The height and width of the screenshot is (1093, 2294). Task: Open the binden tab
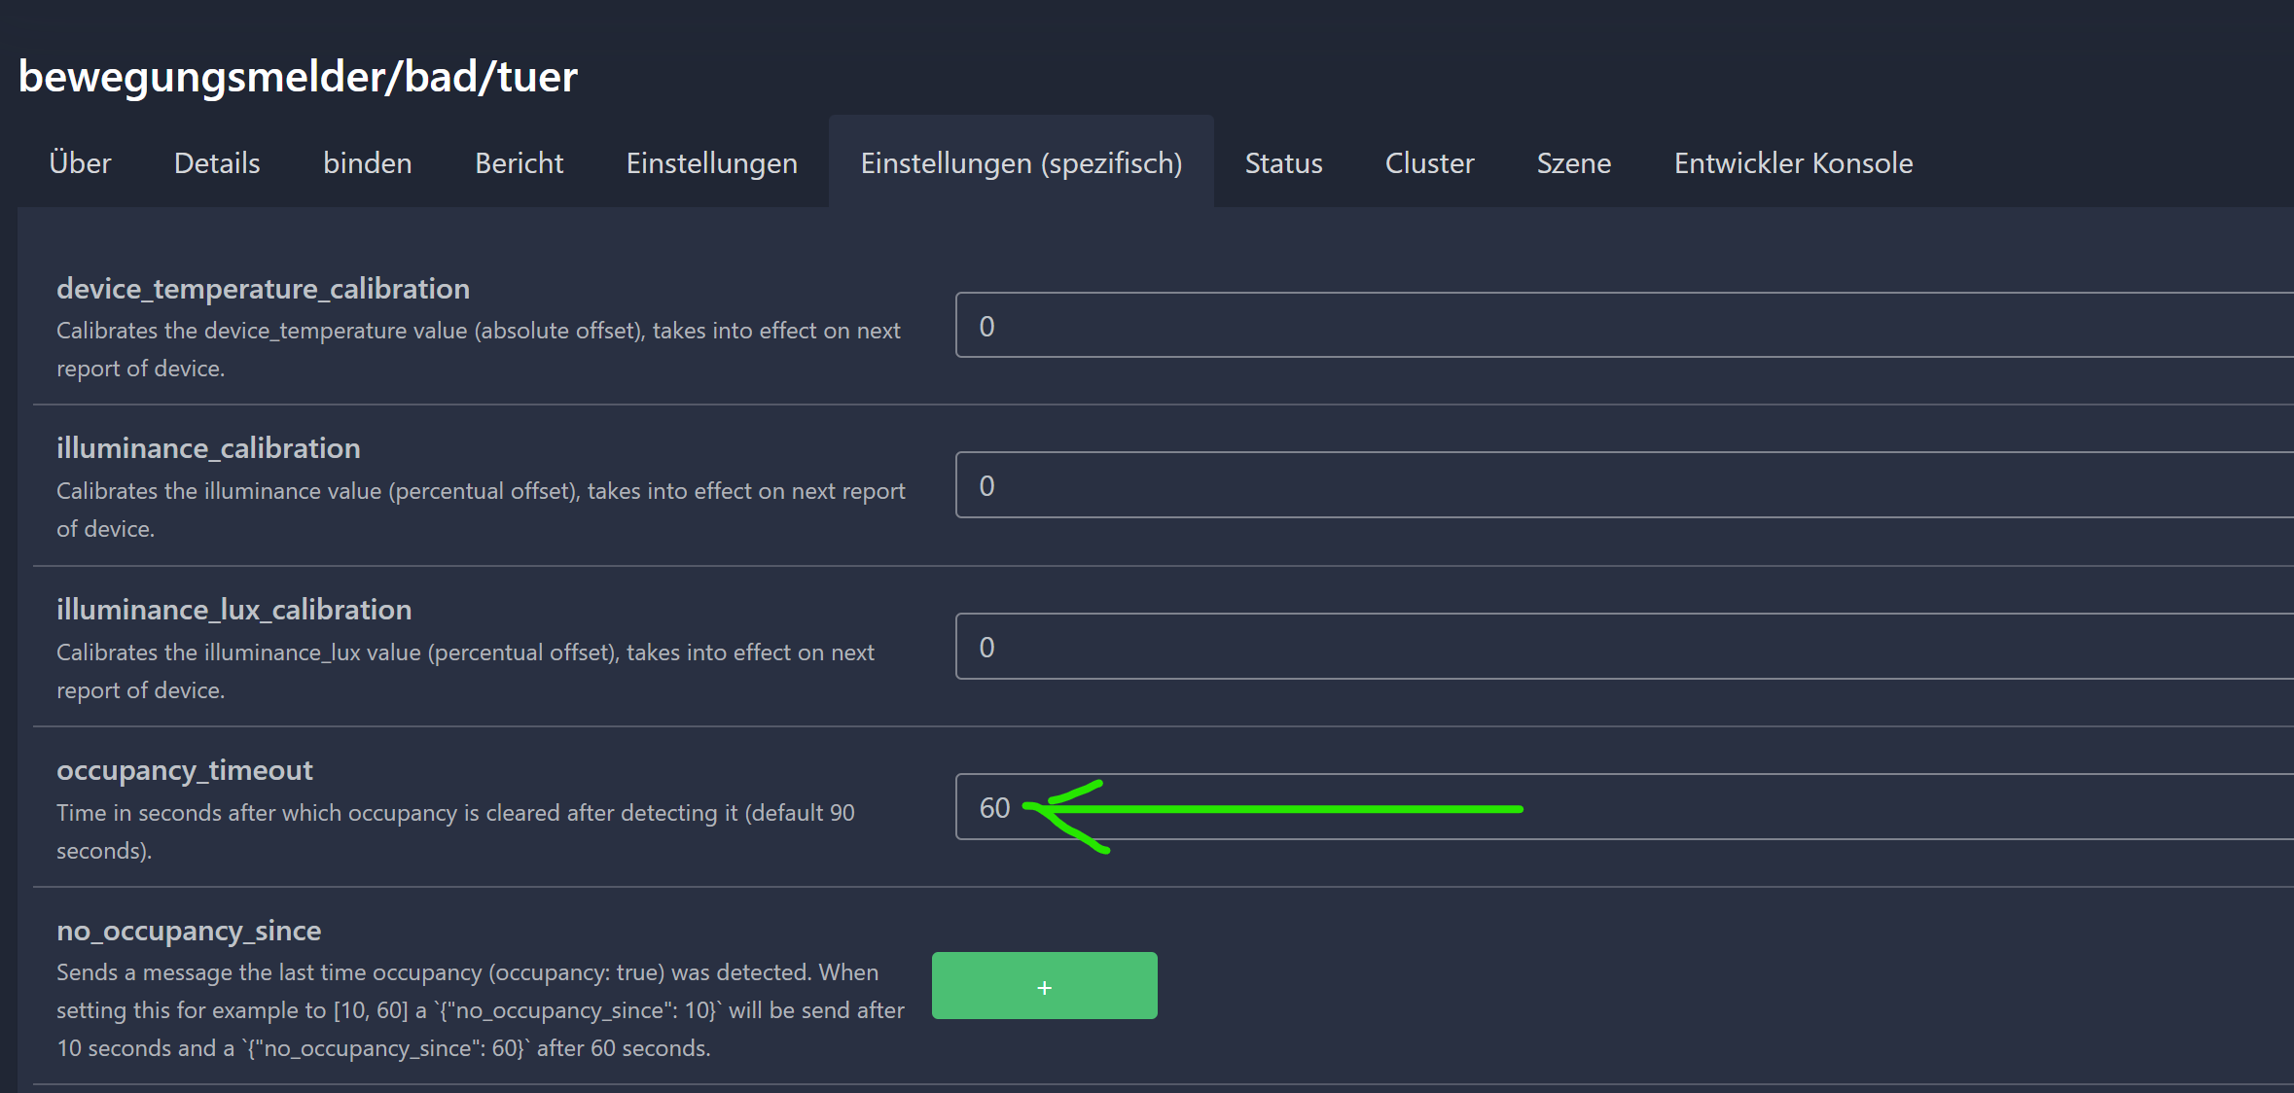367,162
